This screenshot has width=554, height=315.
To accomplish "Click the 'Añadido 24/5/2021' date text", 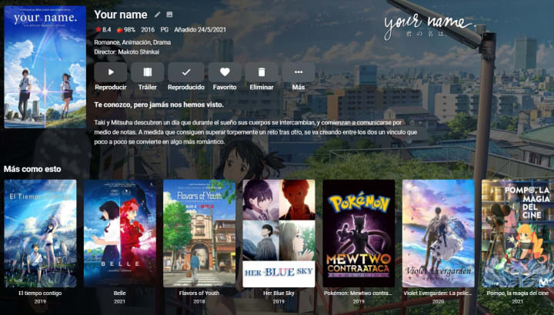I will [200, 30].
